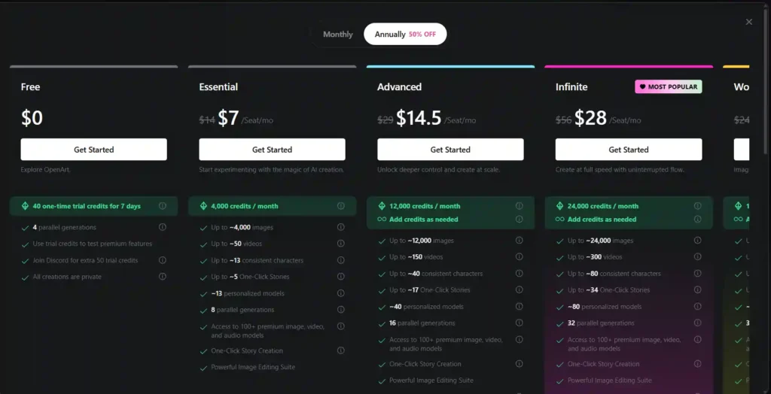Image resolution: width=771 pixels, height=394 pixels.
Task: Click the Advanced plan title
Action: [399, 87]
